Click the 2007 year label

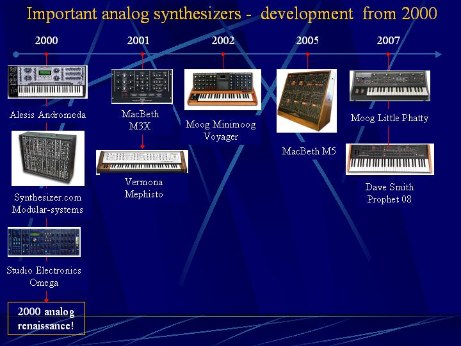[389, 40]
